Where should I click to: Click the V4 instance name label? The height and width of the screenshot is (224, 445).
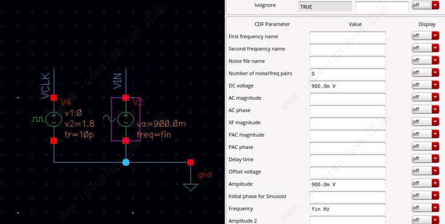tap(66, 102)
